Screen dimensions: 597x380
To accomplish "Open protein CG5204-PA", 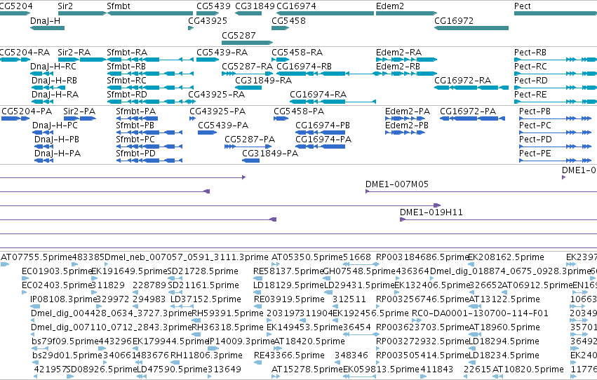I will coord(27,111).
